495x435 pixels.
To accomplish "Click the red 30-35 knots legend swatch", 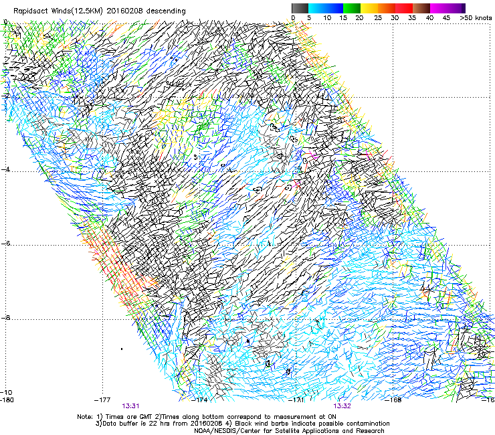I will [x=404, y=8].
